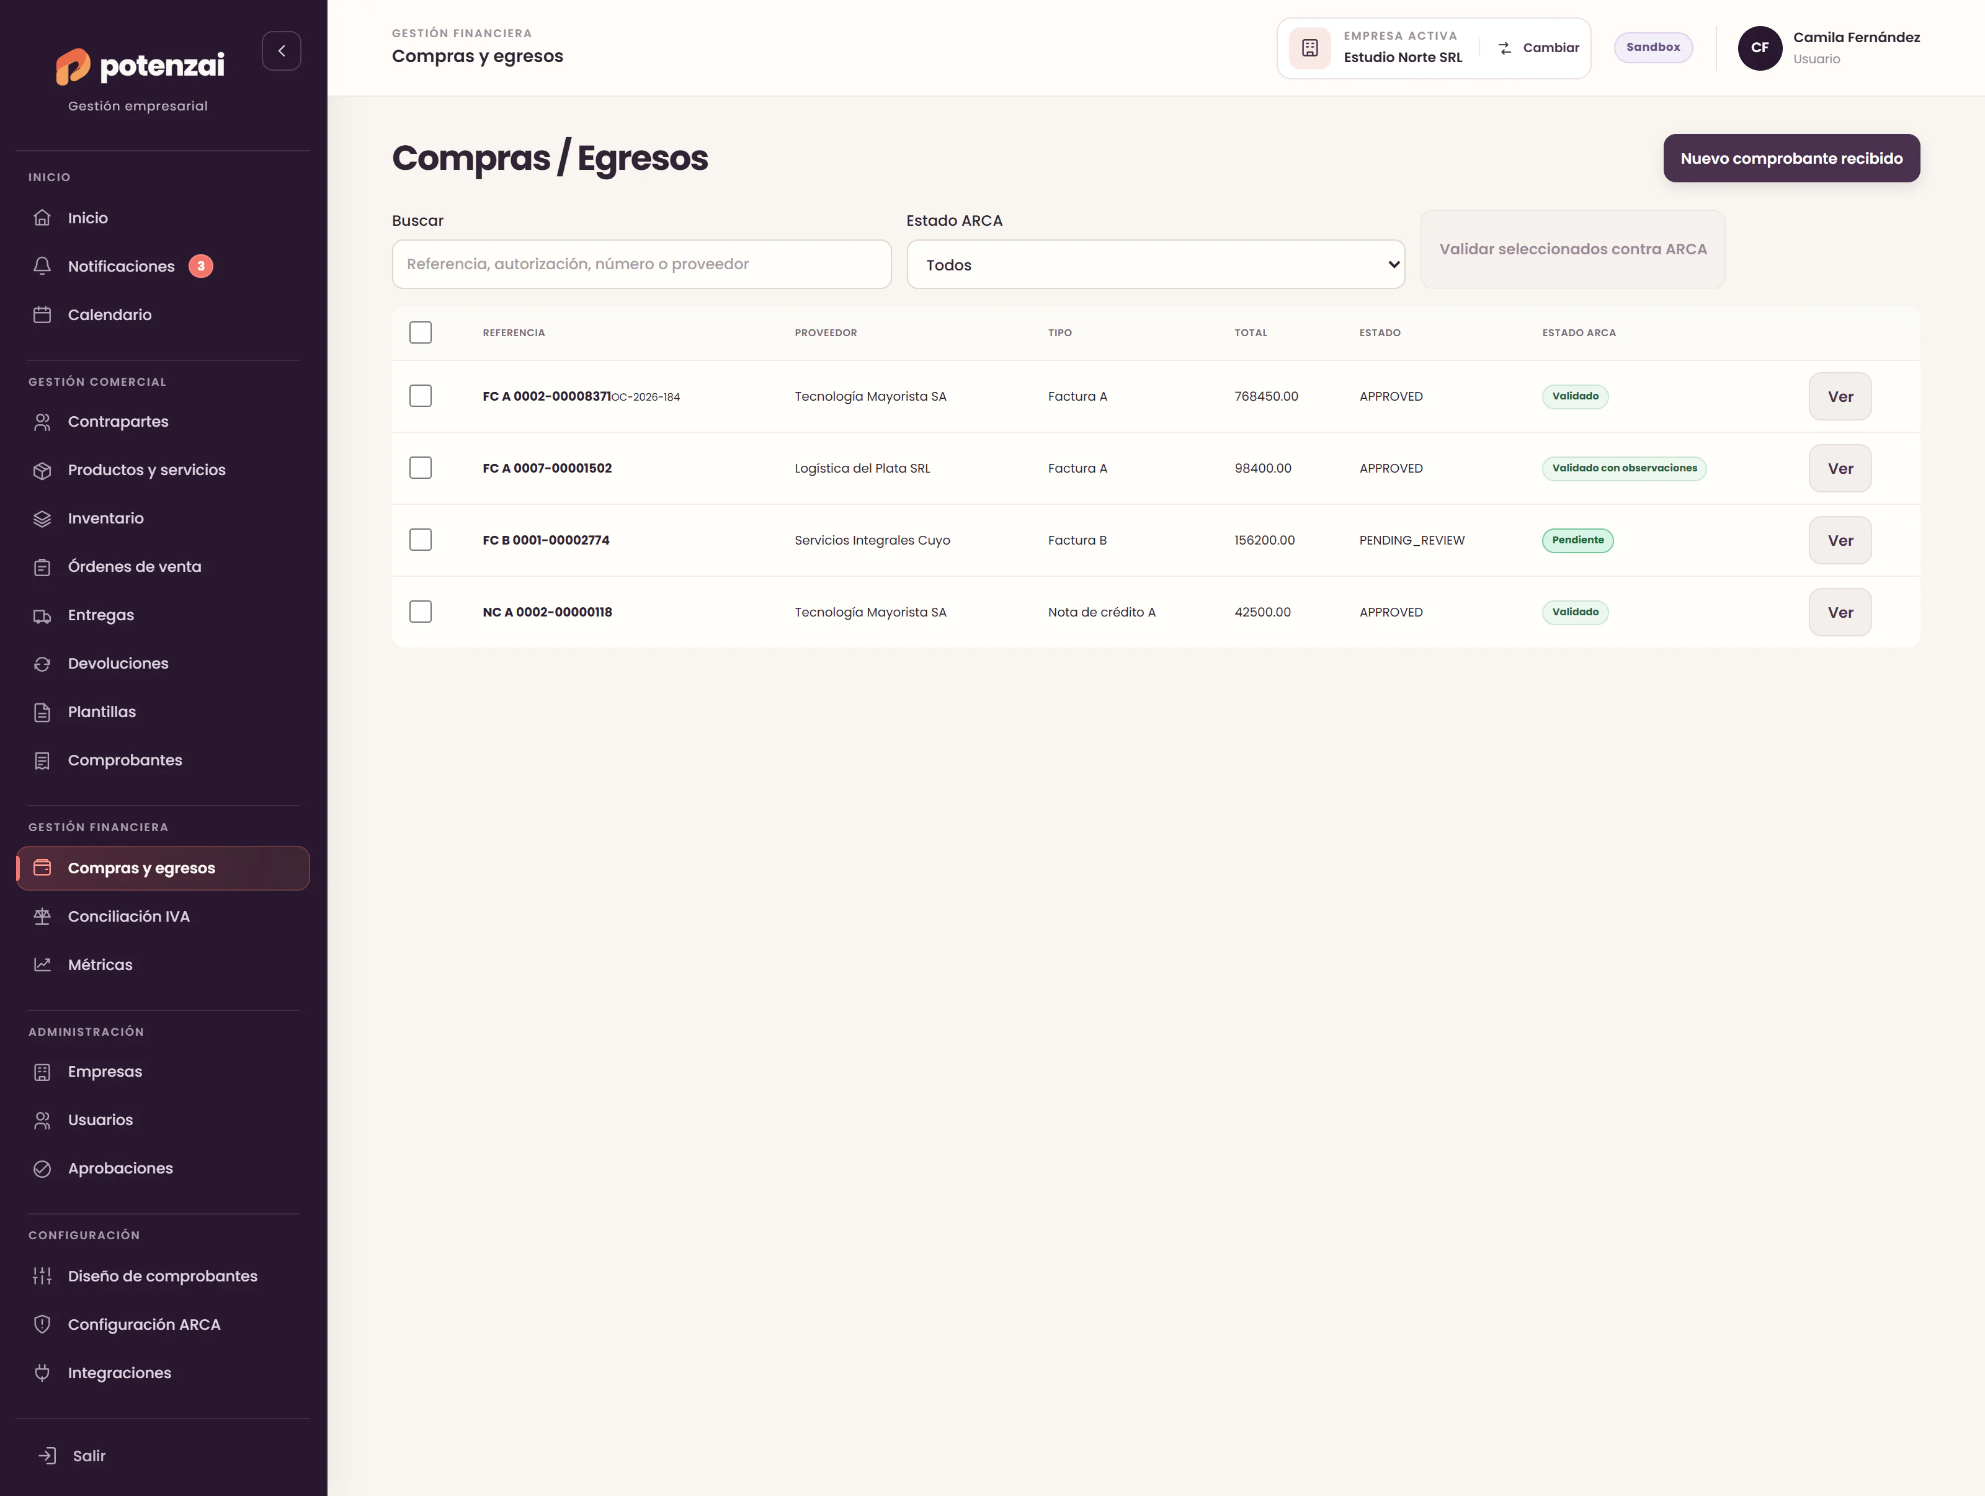Click Ver for Logística del Plata SRL
Image resolution: width=1985 pixels, height=1496 pixels.
click(1840, 468)
